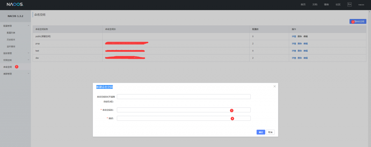The width and height of the screenshot is (371, 147).
Task: Cancel the dialog with 取消 button
Action: click(x=270, y=132)
